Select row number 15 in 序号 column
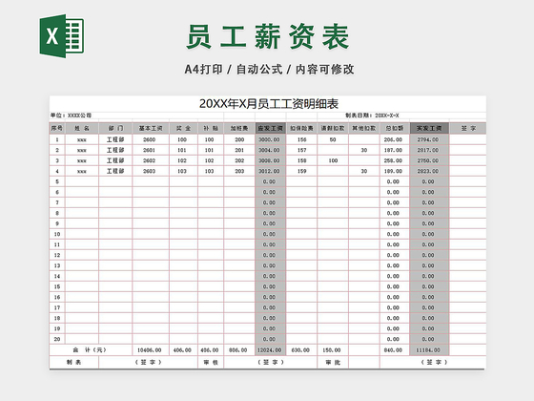Screen dimensions: 534x401 click(x=57, y=286)
